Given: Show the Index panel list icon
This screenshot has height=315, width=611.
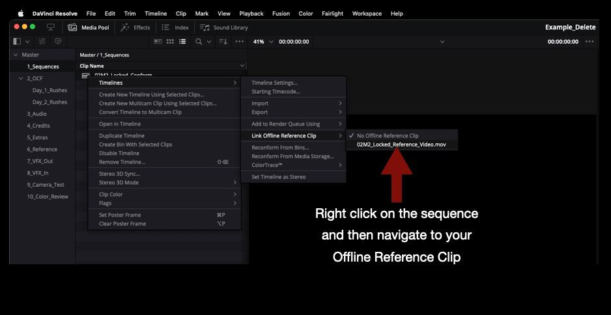Looking at the screenshot, I should click(x=165, y=27).
